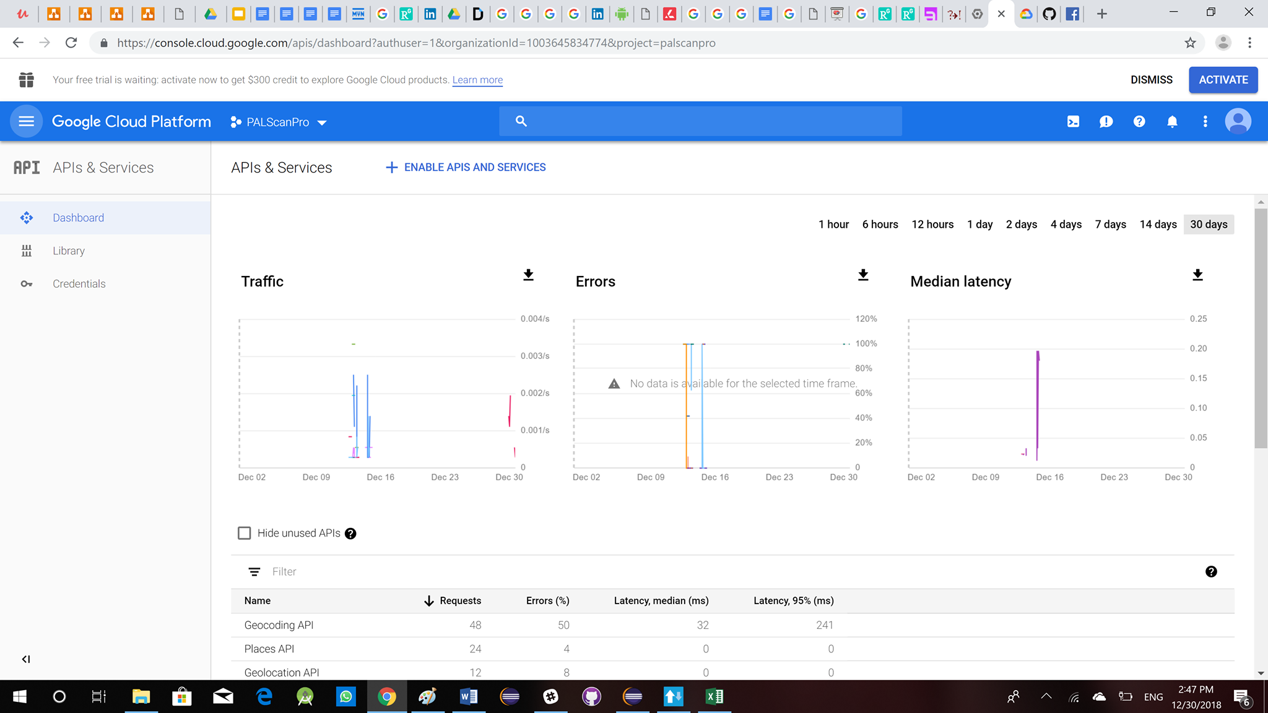
Task: Click Enable APIs and Services
Action: click(466, 167)
